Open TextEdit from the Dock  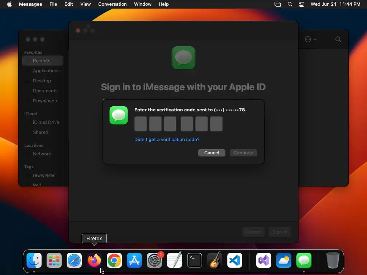175,260
